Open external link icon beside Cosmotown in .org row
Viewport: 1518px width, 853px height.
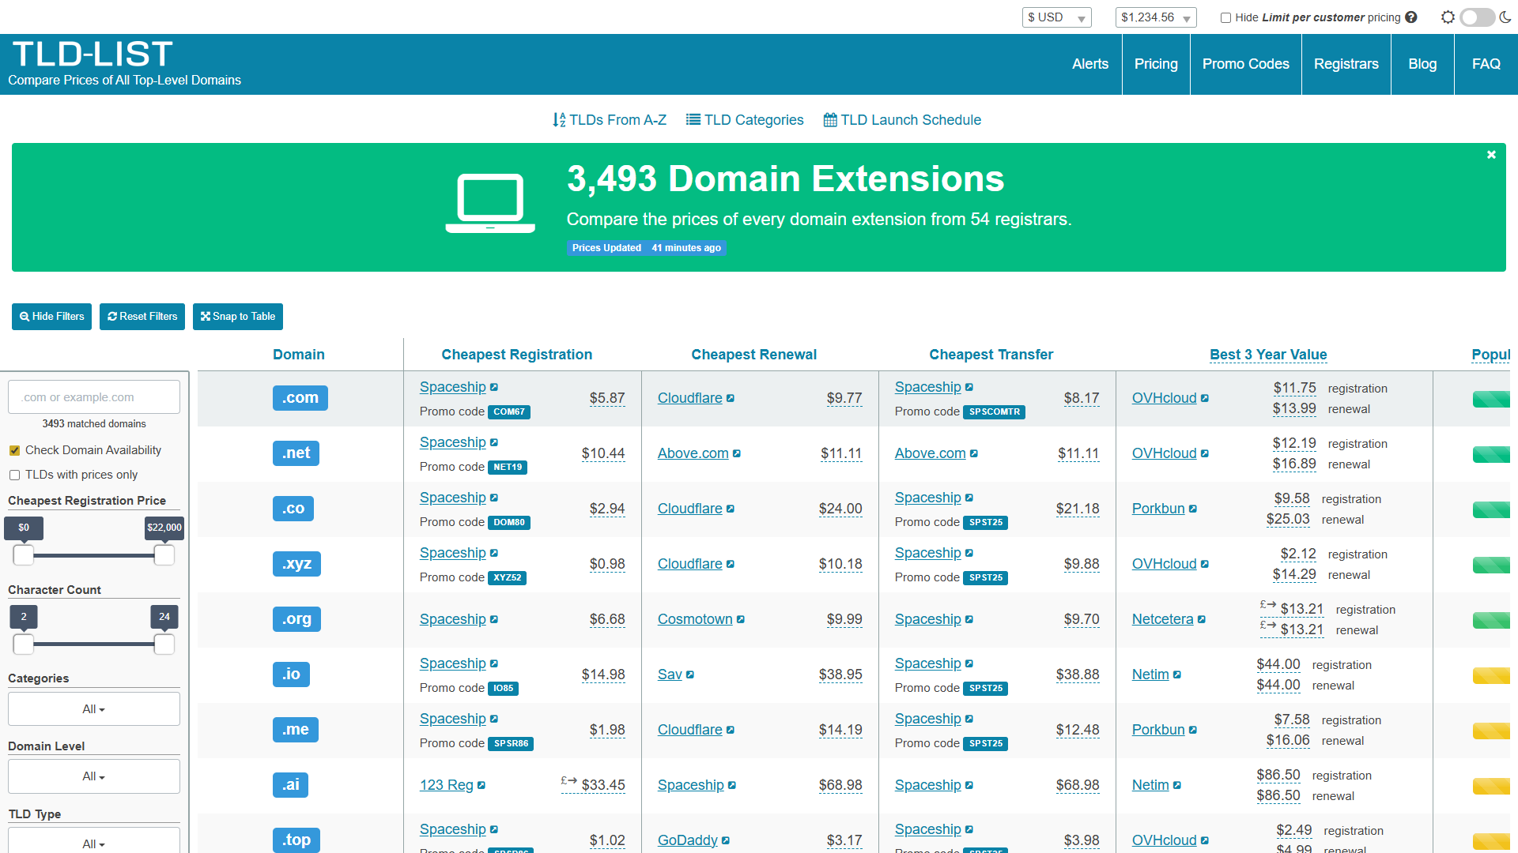(741, 619)
